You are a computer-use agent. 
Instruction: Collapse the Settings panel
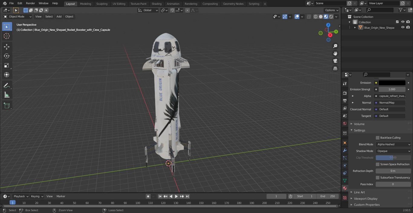coord(359,130)
